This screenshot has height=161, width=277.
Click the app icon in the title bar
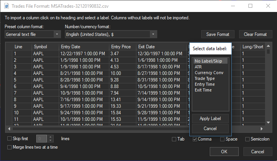tap(7, 6)
